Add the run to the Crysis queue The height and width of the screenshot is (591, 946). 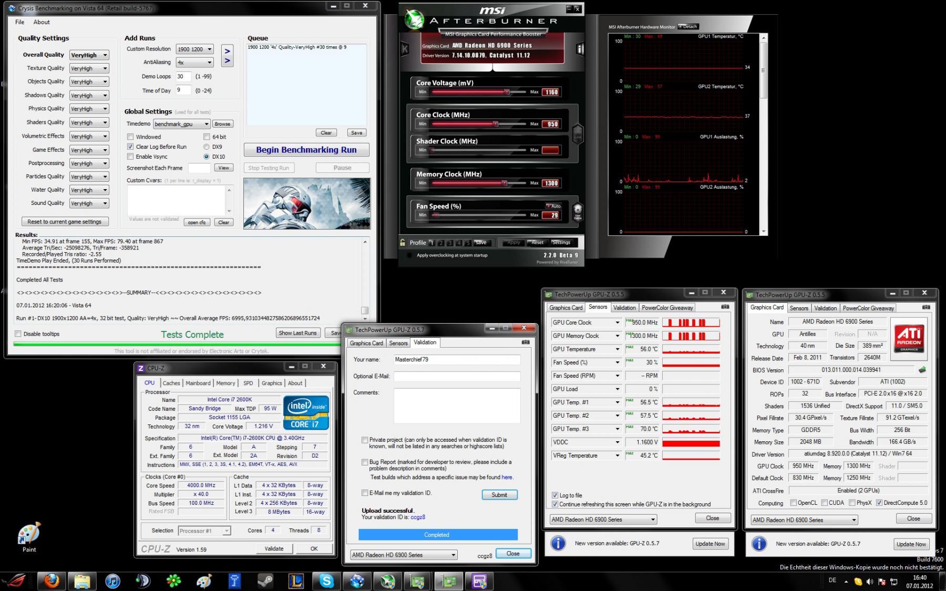point(227,56)
